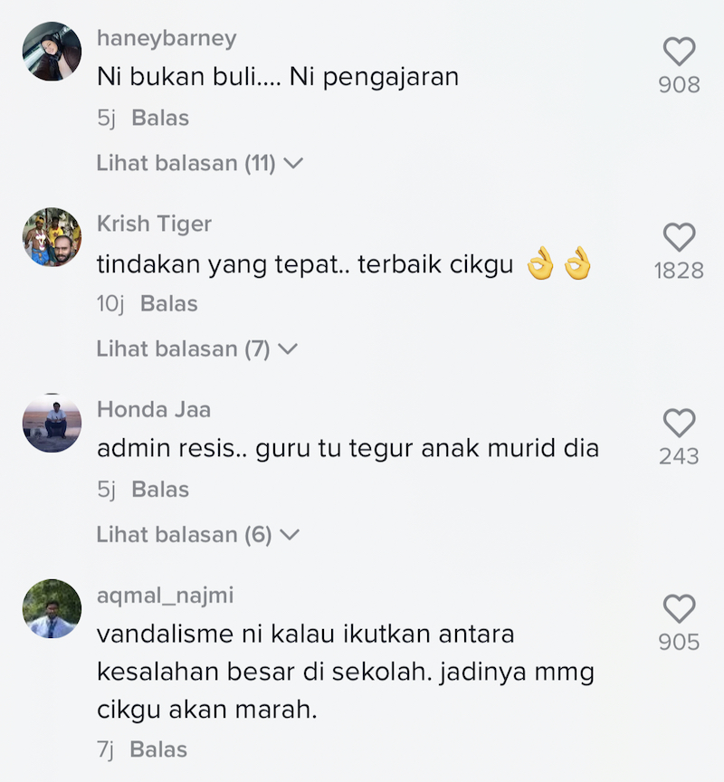Screen dimensions: 724x782
Task: Expand 'Lihat balasan (11)' replies
Action: (x=199, y=163)
